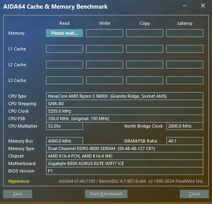Select the L1 Cache Write result box

point(105,49)
